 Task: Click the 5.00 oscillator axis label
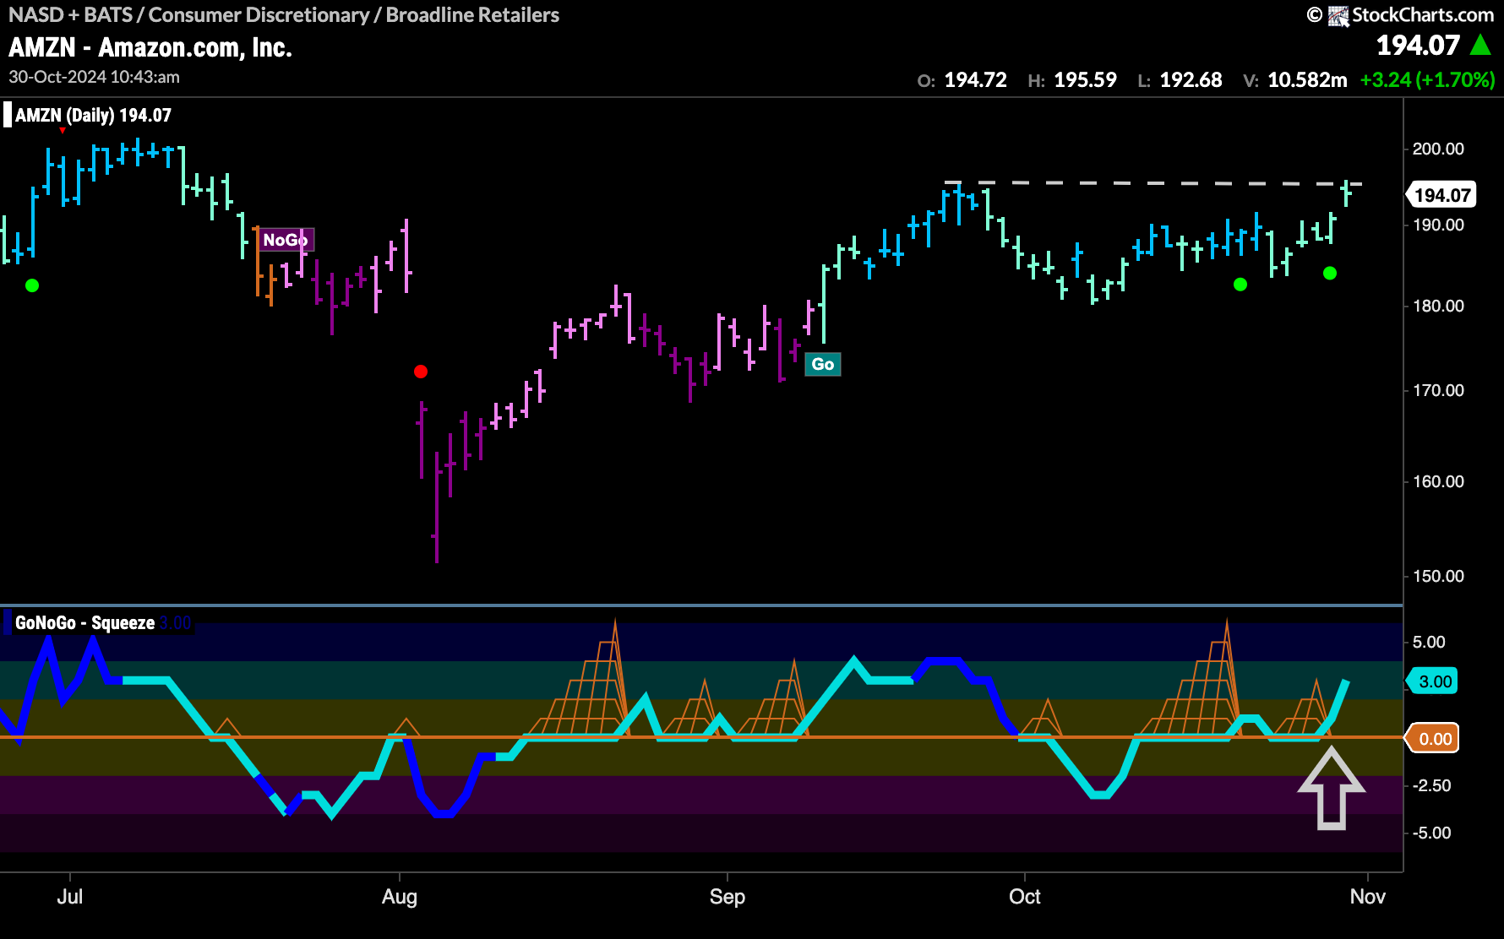click(1429, 642)
